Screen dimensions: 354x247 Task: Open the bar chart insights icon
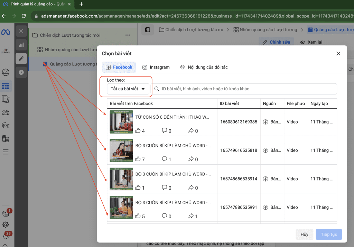click(21, 45)
